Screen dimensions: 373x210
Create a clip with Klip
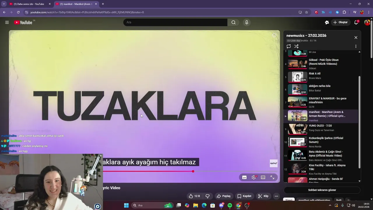pos(263,196)
